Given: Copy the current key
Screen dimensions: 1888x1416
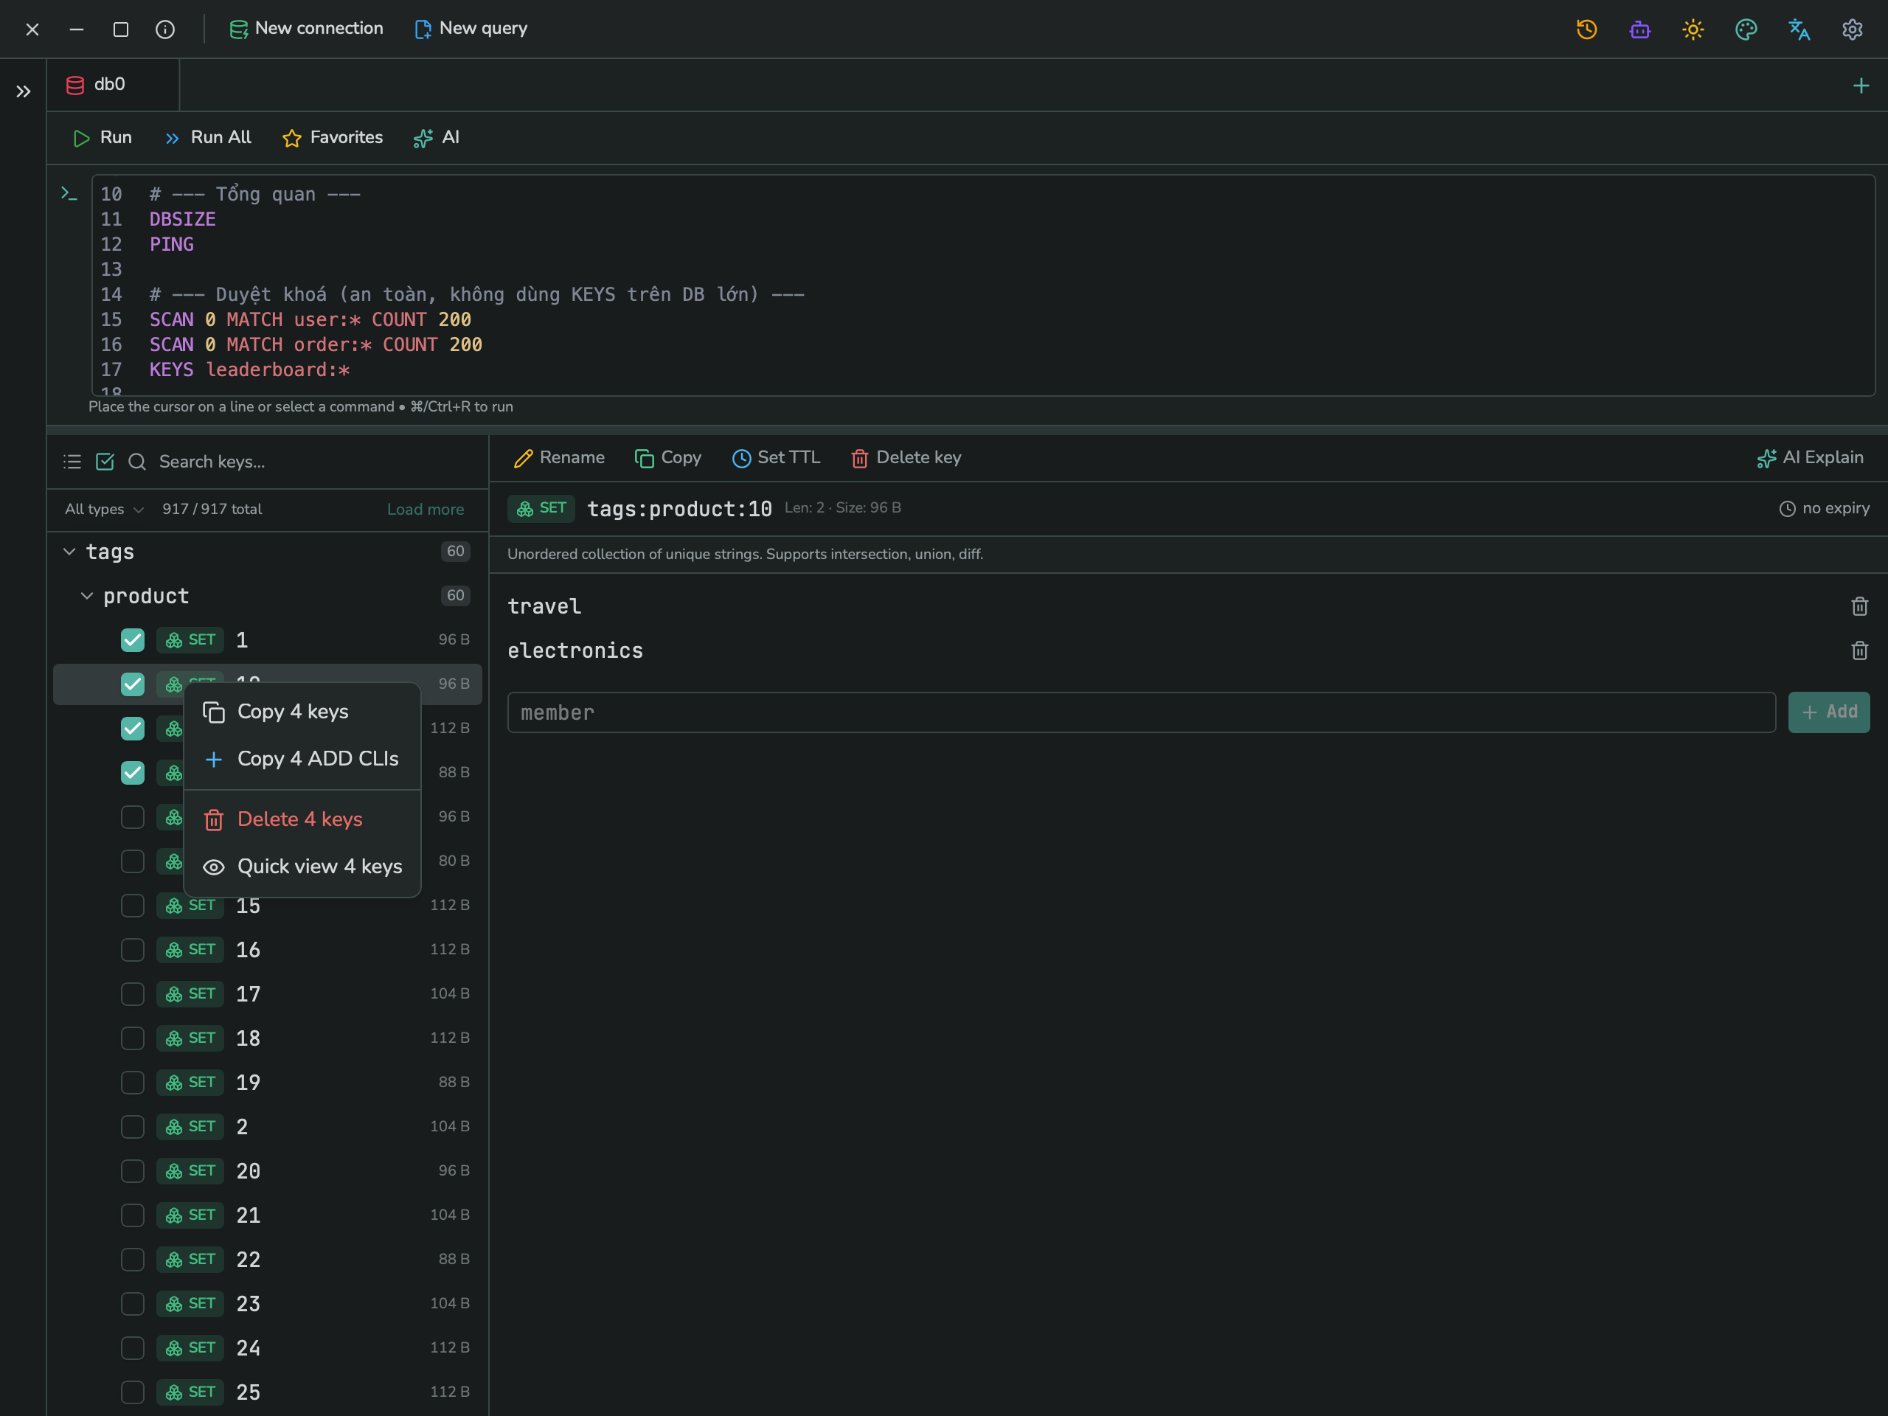Looking at the screenshot, I should click(x=667, y=457).
